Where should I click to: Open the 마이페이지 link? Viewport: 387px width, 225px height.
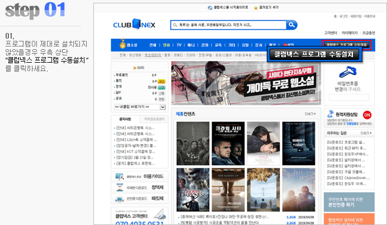coord(350,33)
